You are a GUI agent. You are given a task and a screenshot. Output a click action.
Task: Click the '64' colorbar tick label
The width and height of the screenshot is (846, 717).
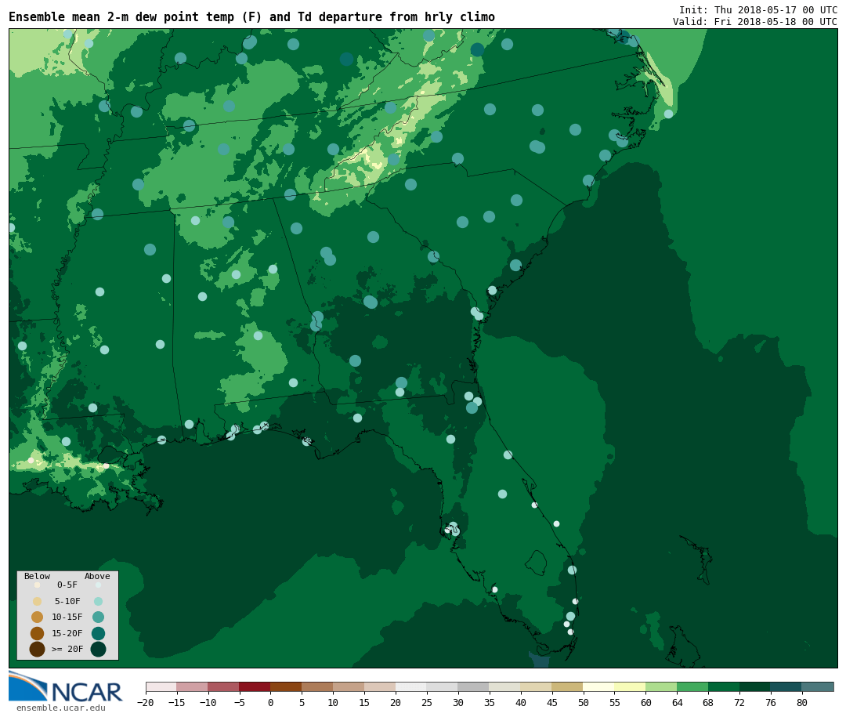coord(677,702)
